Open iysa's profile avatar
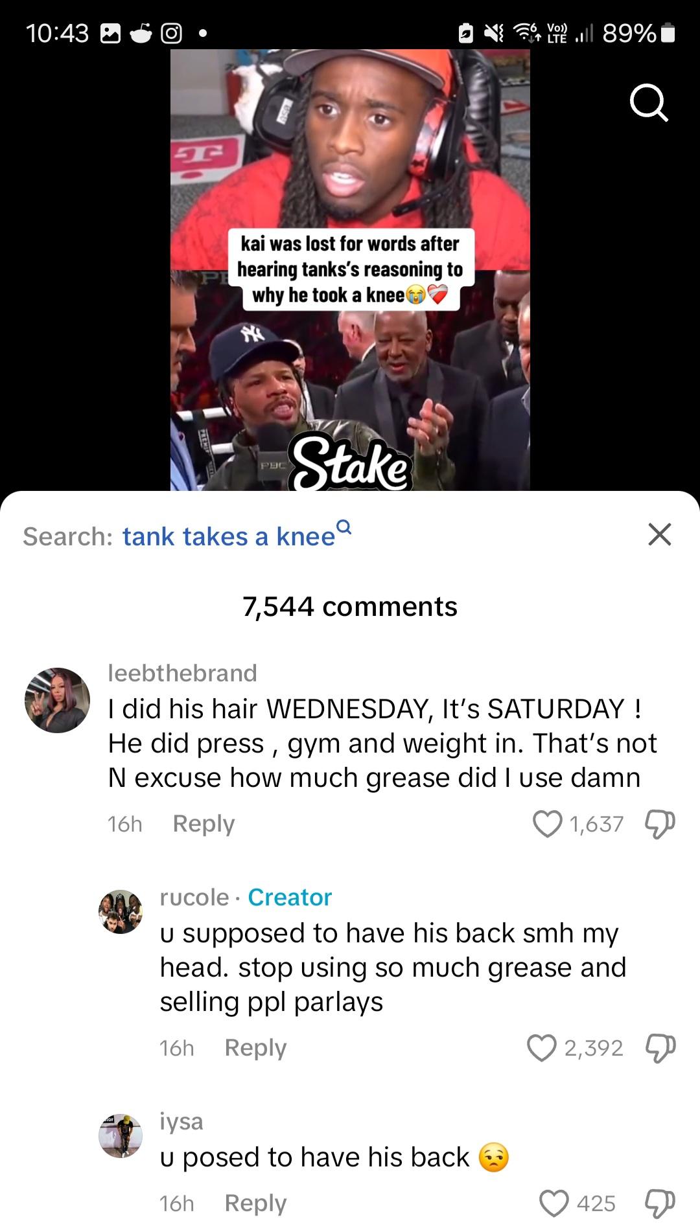 coord(121,1136)
